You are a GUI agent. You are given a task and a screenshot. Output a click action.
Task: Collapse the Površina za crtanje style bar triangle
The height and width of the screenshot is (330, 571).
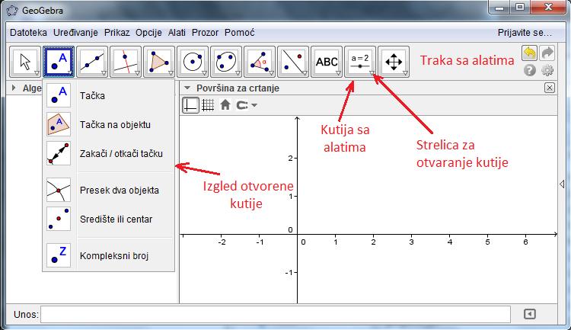(187, 88)
